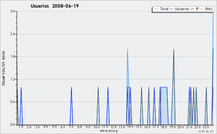
Task: Click the '8 h' x-axis label
Action: [80, 127]
